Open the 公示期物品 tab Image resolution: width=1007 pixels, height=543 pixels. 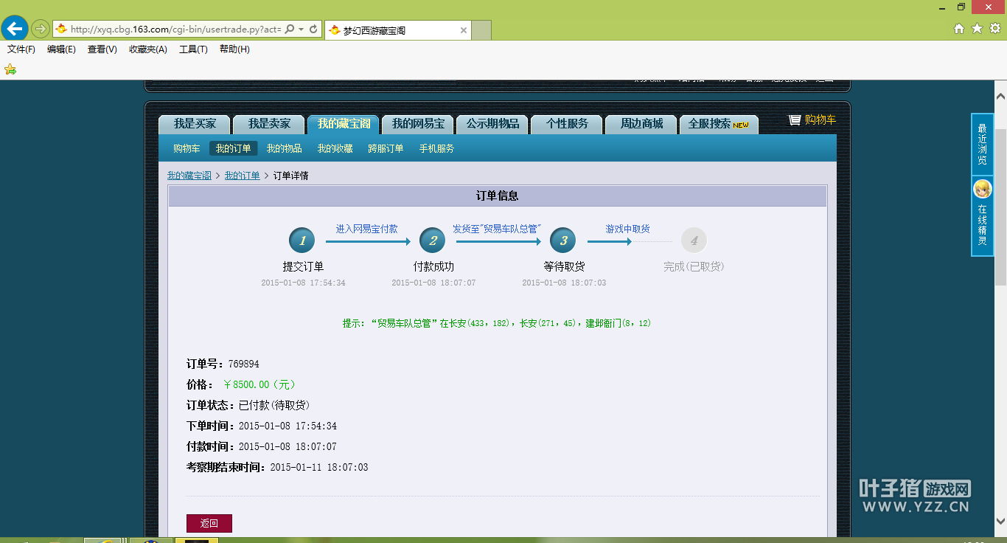tap(492, 124)
